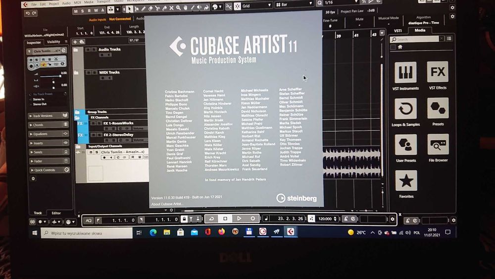495x279 pixels.
Task: Select the Object Selection arrow tool
Action: click(129, 8)
